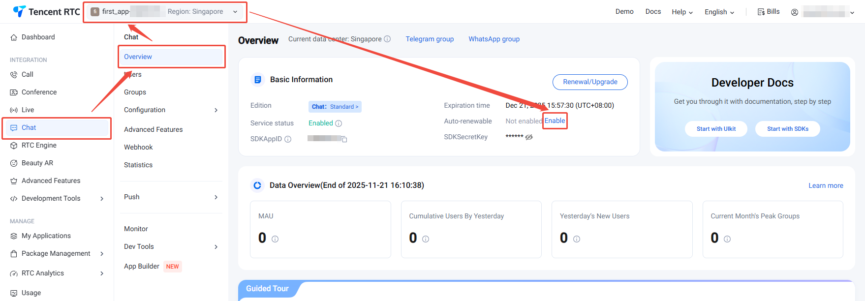Open the account dropdown arrow

(x=852, y=13)
